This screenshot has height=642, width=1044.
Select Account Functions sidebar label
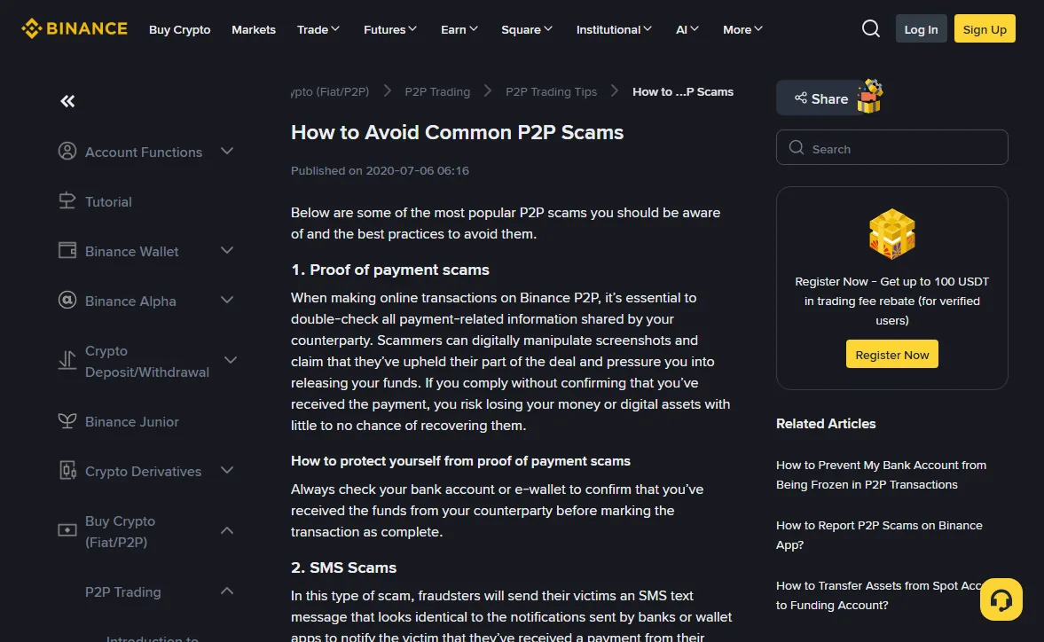coord(144,153)
